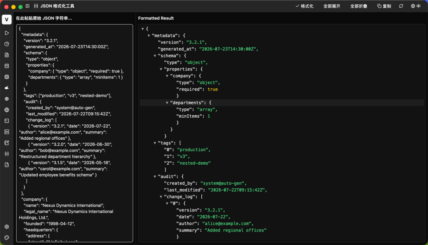
Task: Click the "minItems" value 1
Action: click(x=209, y=116)
